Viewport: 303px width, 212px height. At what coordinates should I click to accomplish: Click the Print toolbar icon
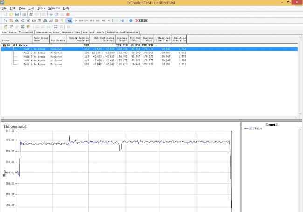click(24, 14)
